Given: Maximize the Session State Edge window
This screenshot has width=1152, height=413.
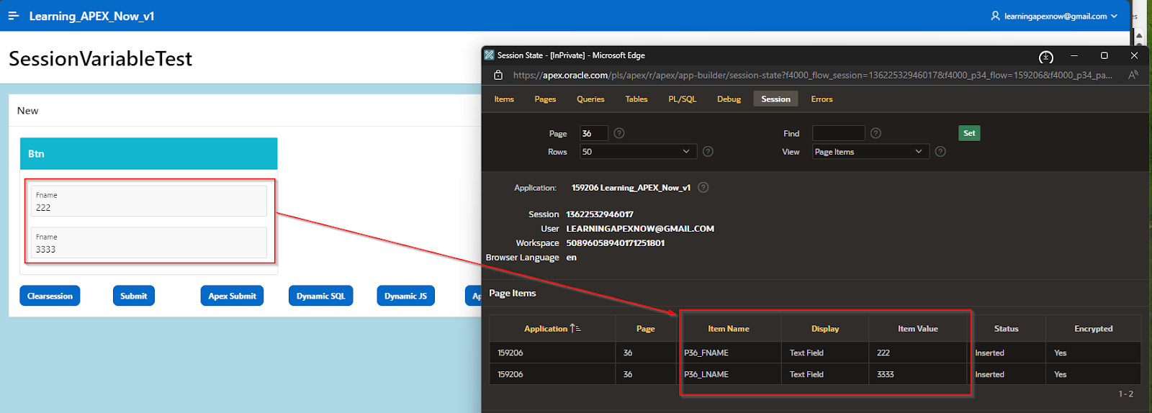Looking at the screenshot, I should pyautogui.click(x=1104, y=55).
